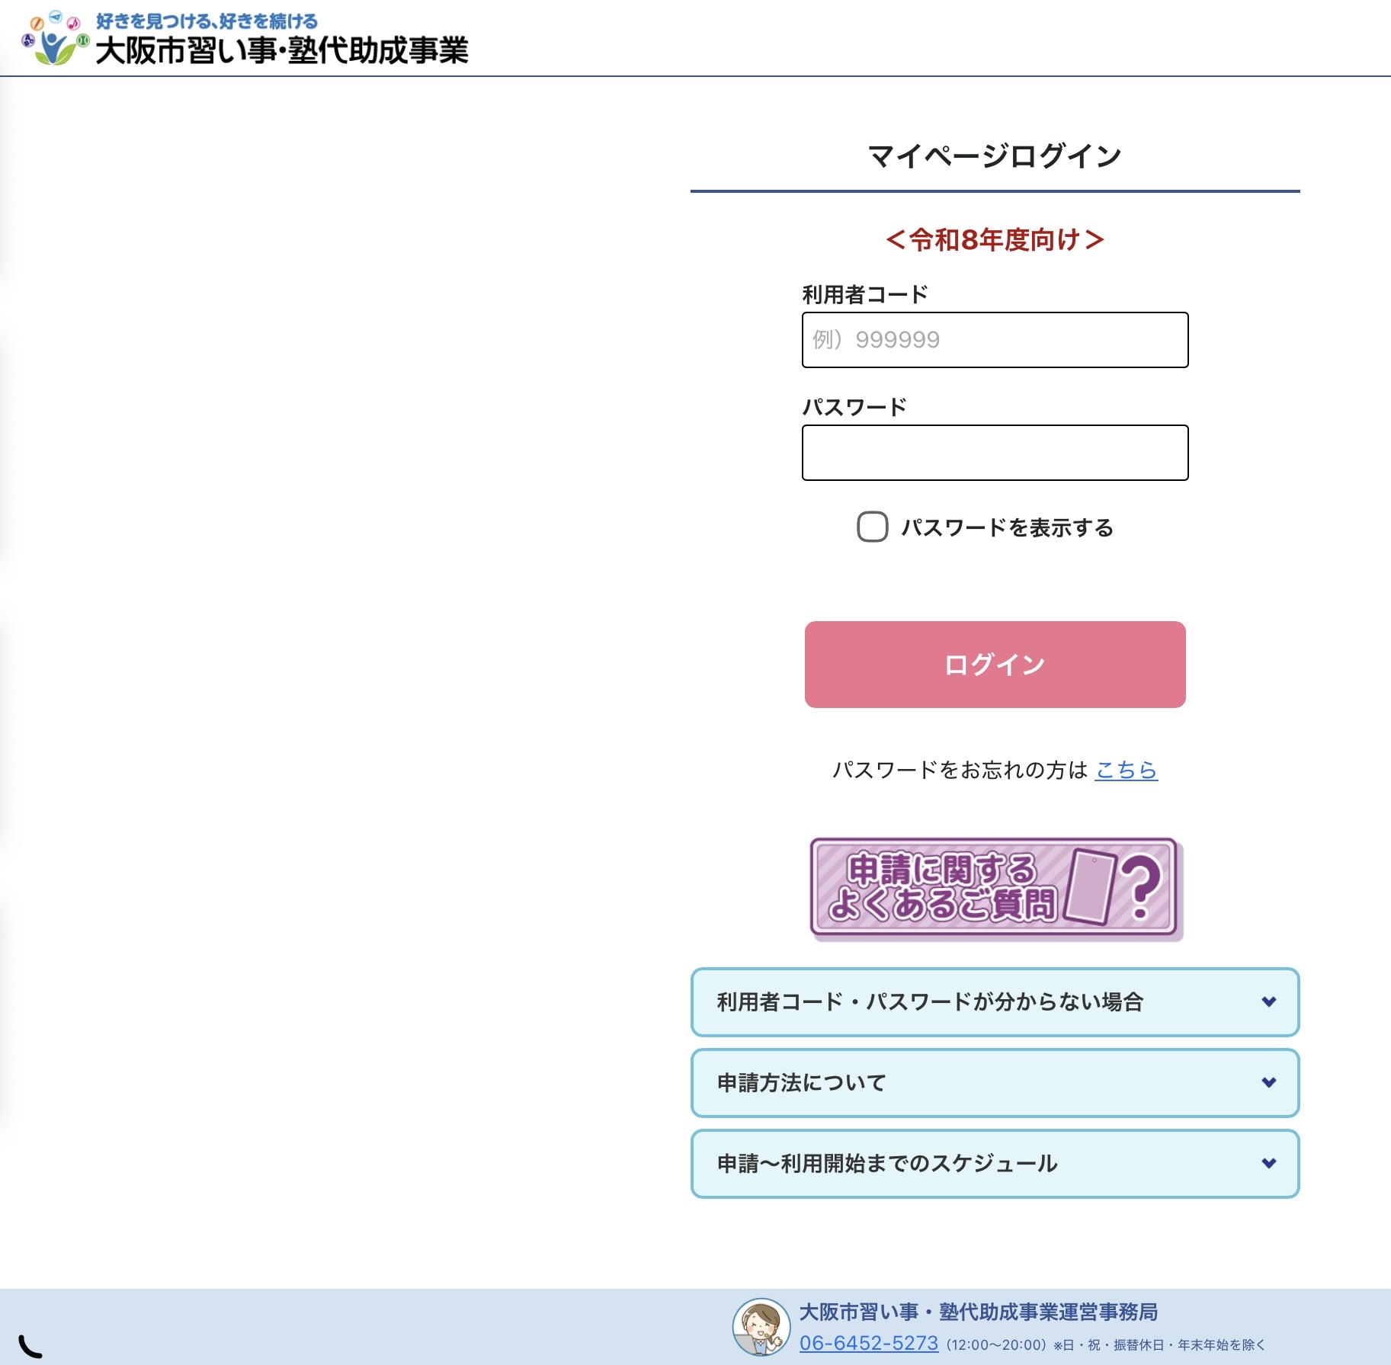Expand the 申請方法について section
This screenshot has width=1391, height=1365.
[x=801, y=1082]
